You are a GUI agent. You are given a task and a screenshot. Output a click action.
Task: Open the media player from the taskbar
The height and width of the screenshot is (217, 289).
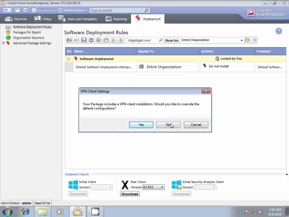(x=59, y=212)
